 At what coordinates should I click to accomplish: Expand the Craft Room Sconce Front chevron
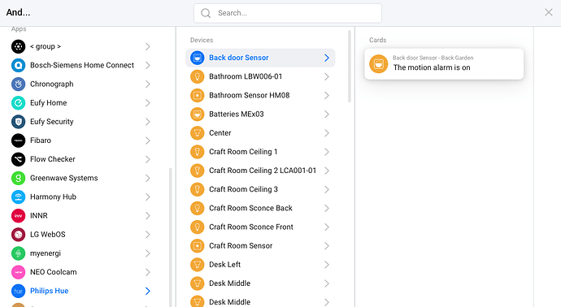[326, 227]
